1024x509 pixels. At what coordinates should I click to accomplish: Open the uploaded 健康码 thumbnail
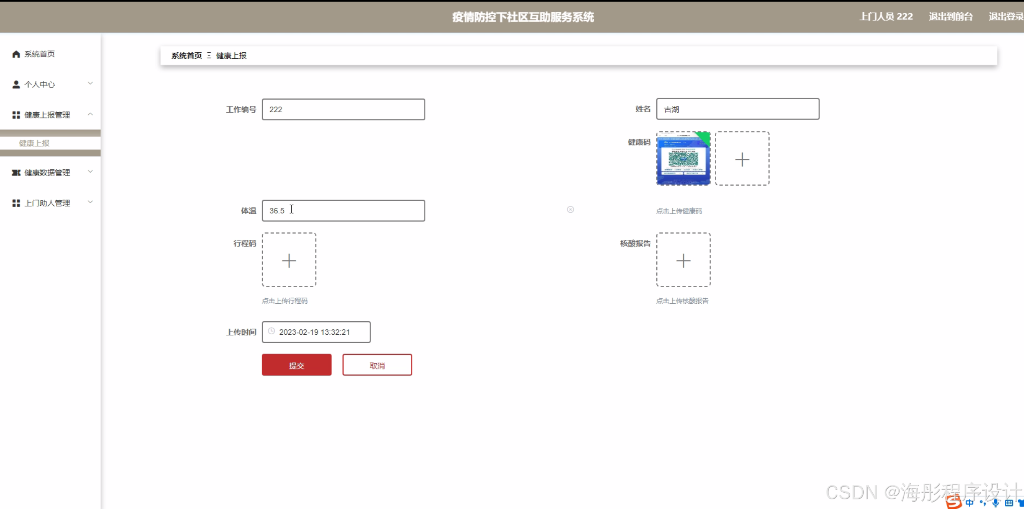point(683,159)
